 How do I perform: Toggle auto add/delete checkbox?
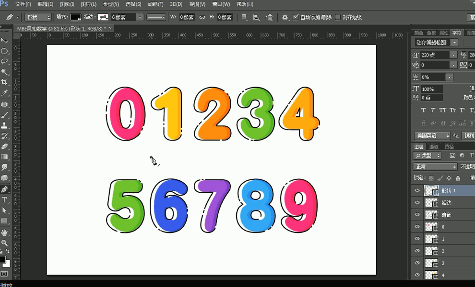296,17
